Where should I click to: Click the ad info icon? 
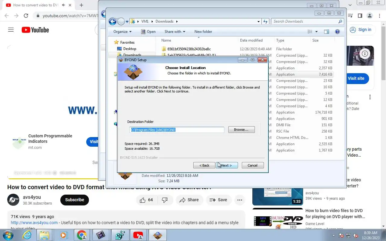365,54
